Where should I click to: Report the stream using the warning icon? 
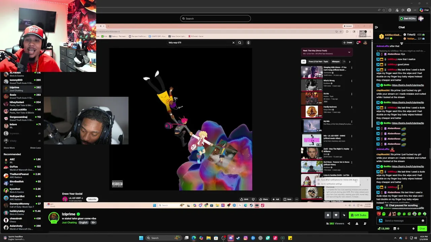tap(357, 224)
